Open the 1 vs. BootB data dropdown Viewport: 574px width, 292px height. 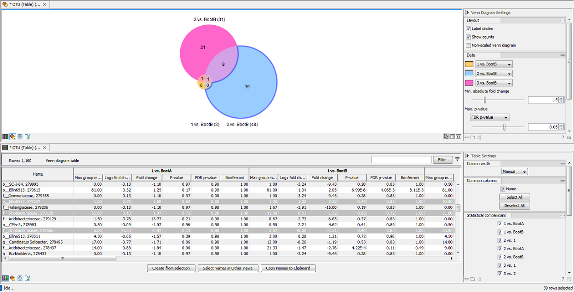(494, 64)
